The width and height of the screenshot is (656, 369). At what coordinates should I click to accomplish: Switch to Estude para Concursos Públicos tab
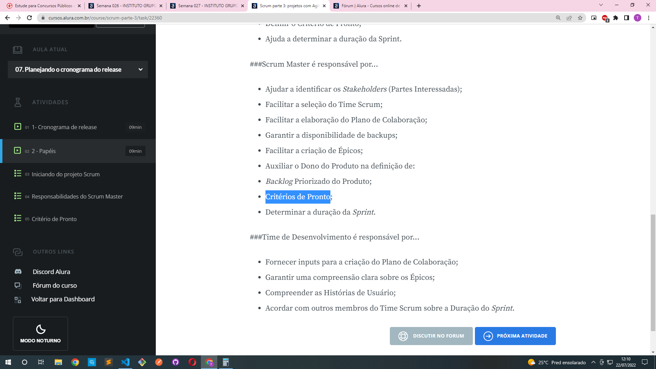coord(43,6)
